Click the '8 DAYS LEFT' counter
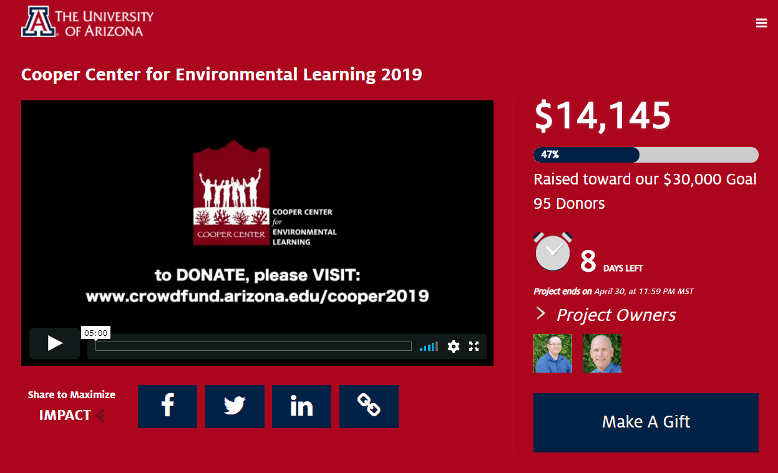778x473 pixels. (611, 262)
